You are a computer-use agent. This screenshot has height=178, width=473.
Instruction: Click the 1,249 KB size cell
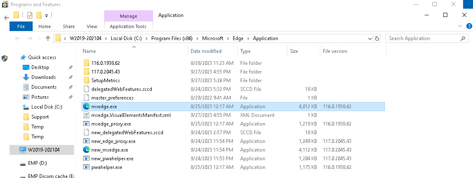coord(308,141)
